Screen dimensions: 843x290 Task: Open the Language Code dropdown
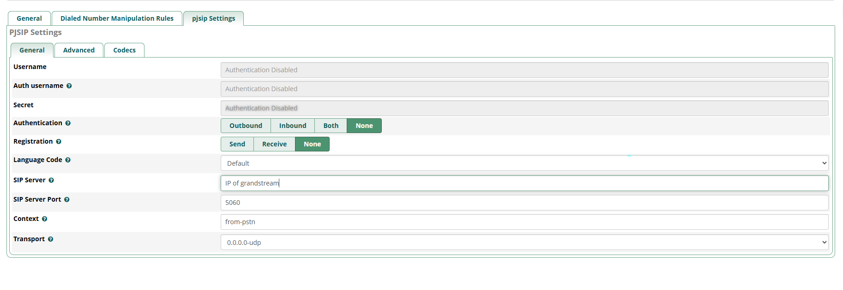coord(524,163)
